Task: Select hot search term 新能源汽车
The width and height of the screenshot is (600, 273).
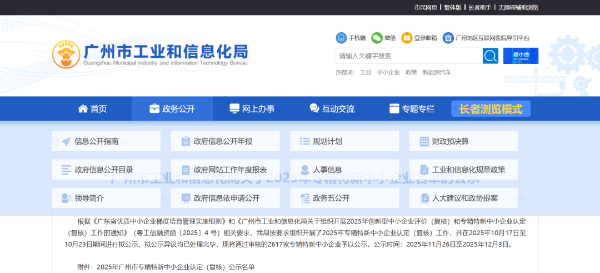Action: [437, 72]
